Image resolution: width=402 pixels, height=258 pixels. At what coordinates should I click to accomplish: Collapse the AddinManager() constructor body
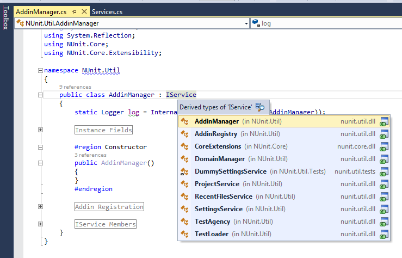pyautogui.click(x=40, y=163)
